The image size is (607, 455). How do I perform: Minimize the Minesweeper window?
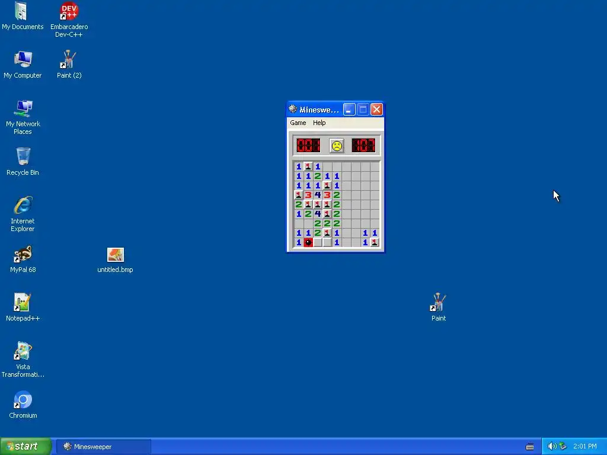coord(349,110)
